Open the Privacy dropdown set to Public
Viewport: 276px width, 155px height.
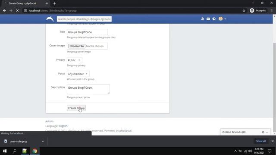click(74, 60)
